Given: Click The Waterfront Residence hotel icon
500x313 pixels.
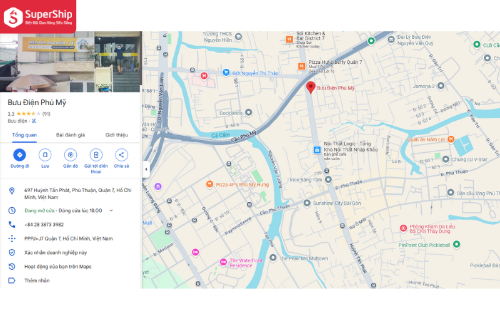Looking at the screenshot, I should (x=223, y=262).
